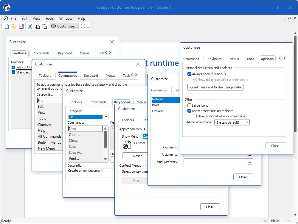Click the Save floppy disk icon

click(21, 26)
